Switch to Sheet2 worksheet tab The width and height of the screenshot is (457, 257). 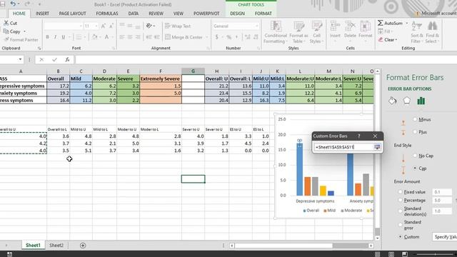56,246
